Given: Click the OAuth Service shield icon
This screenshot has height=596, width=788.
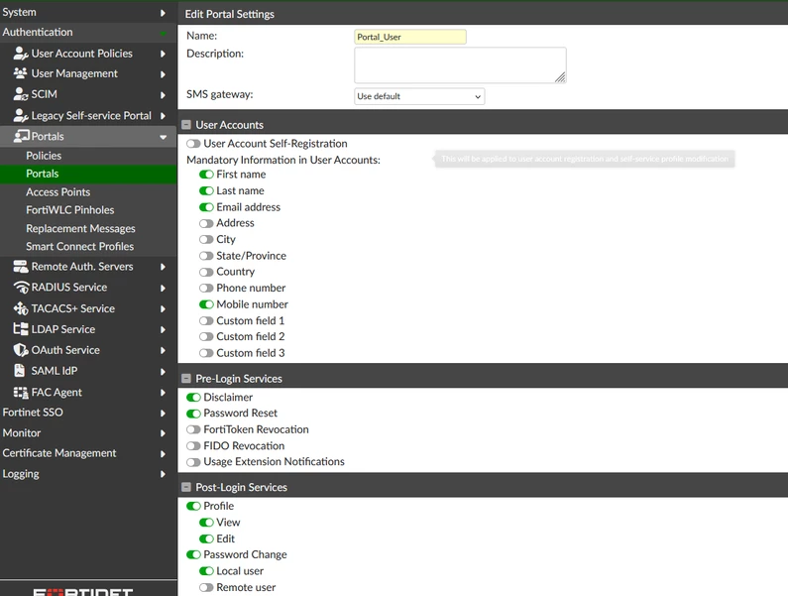Looking at the screenshot, I should point(21,350).
